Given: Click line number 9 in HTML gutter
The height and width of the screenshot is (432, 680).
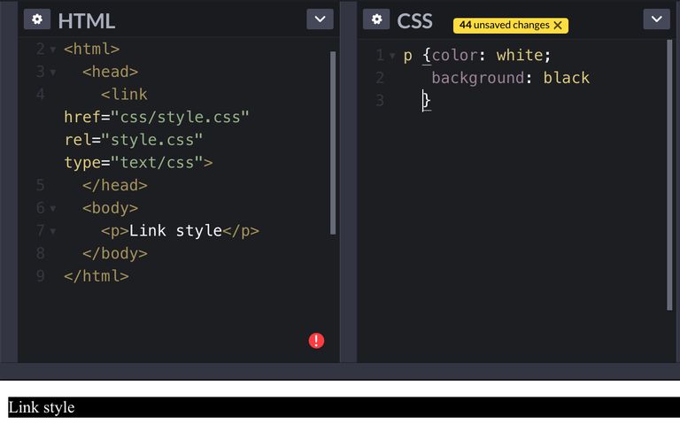Looking at the screenshot, I should pos(41,276).
